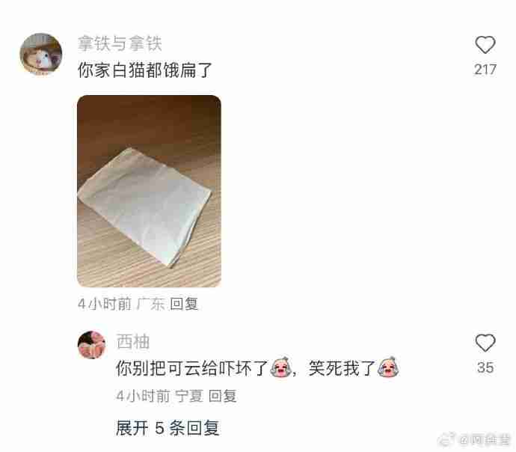Open the watermark account name at bottom right
The height and width of the screenshot is (452, 516).
[x=485, y=439]
